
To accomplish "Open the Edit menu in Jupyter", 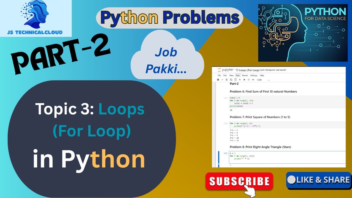I will 225,75.
